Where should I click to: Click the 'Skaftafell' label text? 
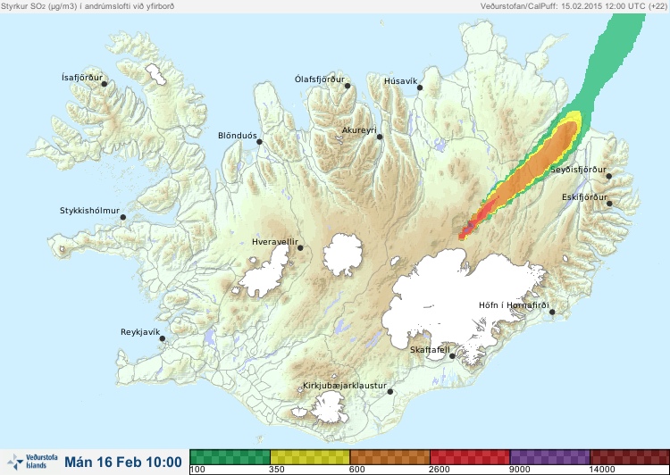point(430,350)
